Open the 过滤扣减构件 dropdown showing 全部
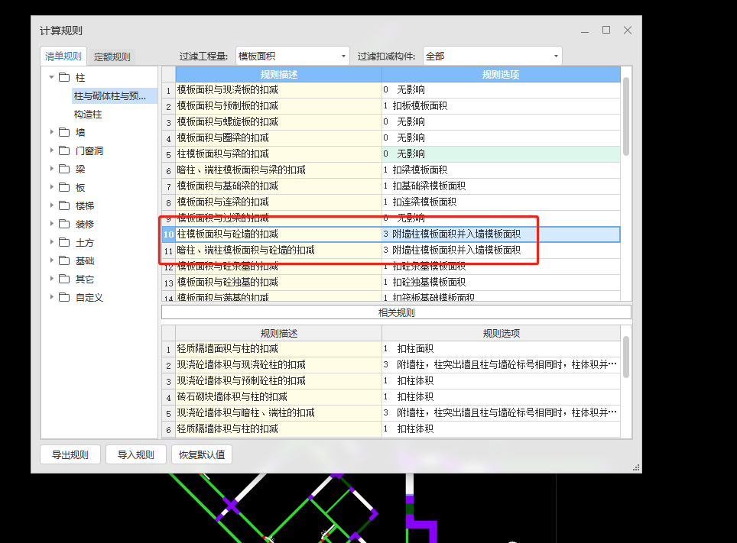 coord(492,56)
